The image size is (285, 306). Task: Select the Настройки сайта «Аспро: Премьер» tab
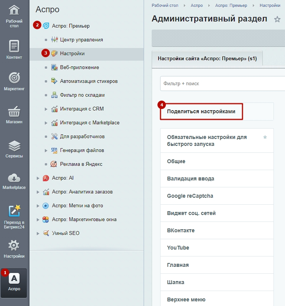click(207, 58)
